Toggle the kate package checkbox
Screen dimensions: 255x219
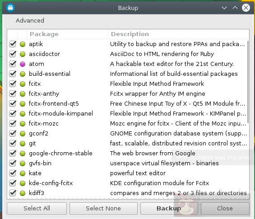point(13,173)
